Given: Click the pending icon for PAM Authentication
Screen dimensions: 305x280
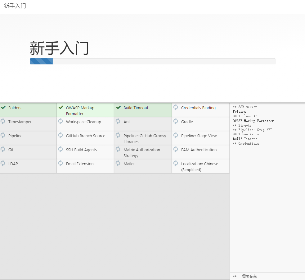Looking at the screenshot, I should (176, 149).
